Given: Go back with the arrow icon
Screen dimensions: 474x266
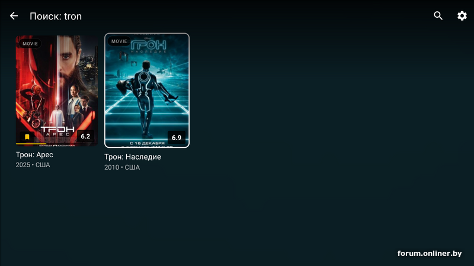Looking at the screenshot, I should 14,16.
